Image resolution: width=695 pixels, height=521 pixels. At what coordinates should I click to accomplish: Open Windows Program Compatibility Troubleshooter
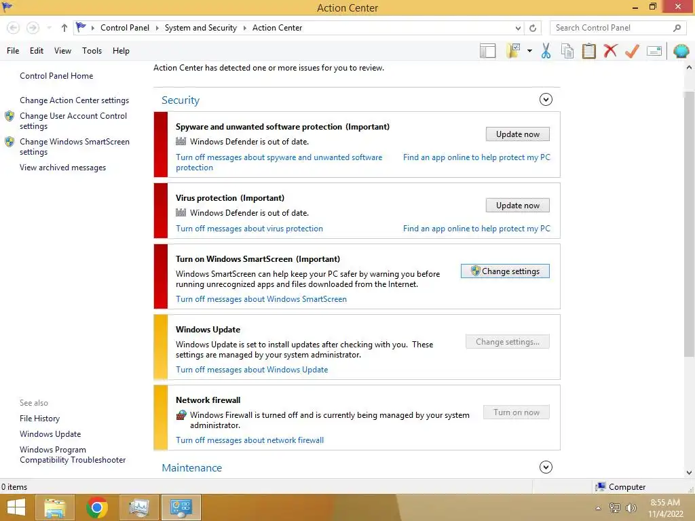tap(72, 455)
